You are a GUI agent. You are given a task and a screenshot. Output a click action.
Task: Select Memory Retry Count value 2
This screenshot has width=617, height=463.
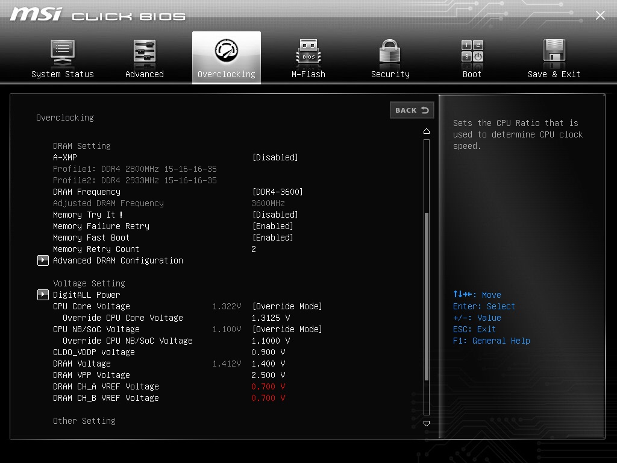(x=254, y=249)
